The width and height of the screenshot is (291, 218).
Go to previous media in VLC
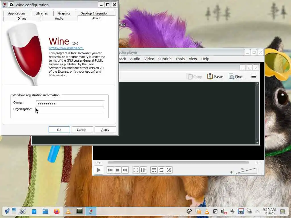(110, 170)
